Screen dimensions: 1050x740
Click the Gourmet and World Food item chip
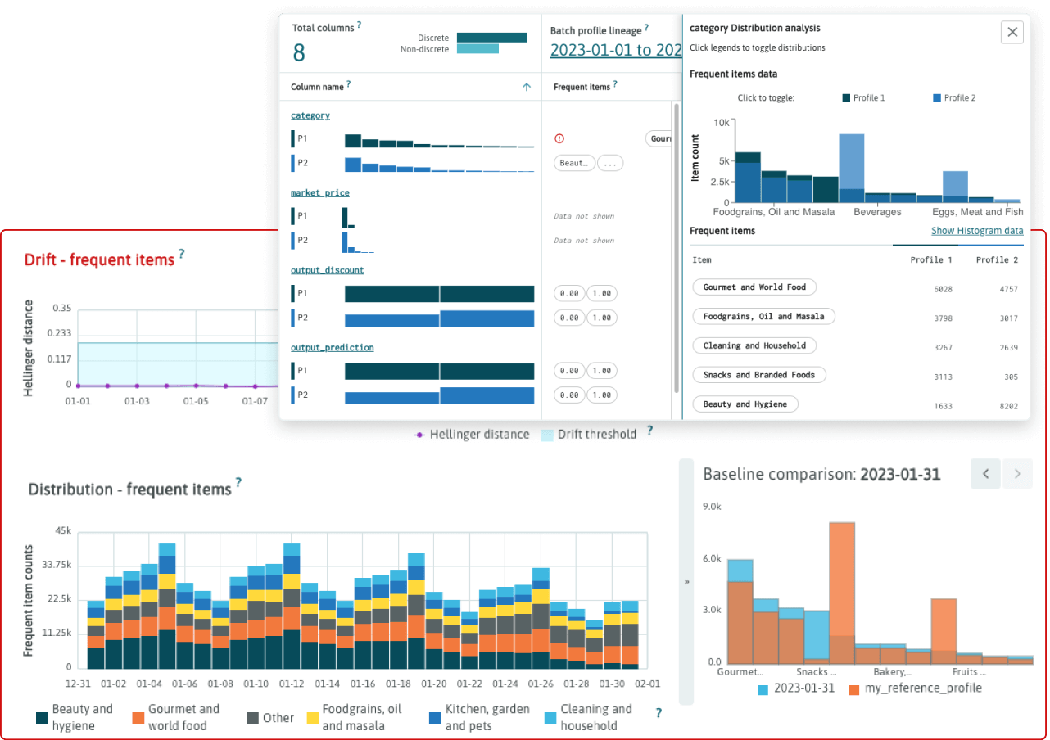click(754, 287)
